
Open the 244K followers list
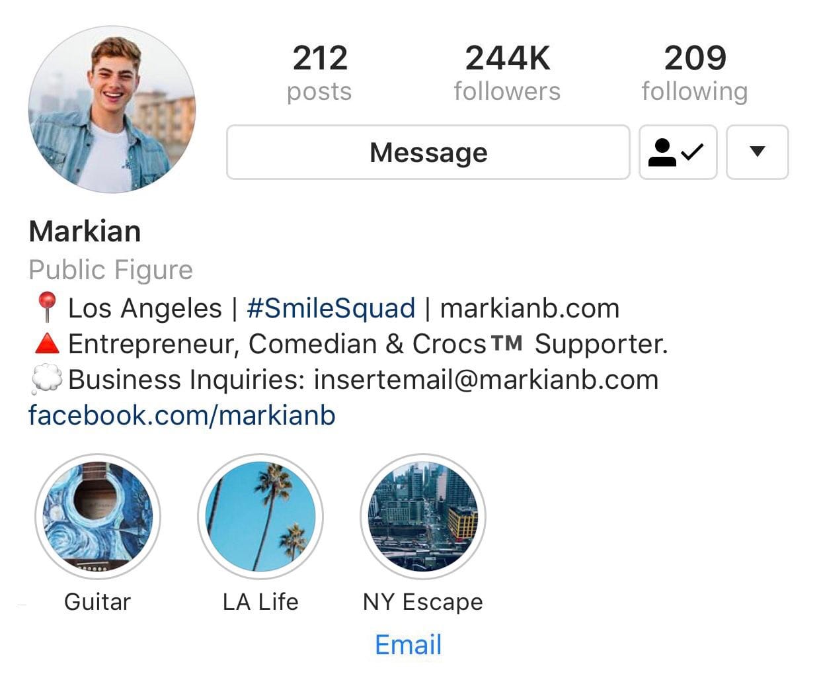(507, 73)
